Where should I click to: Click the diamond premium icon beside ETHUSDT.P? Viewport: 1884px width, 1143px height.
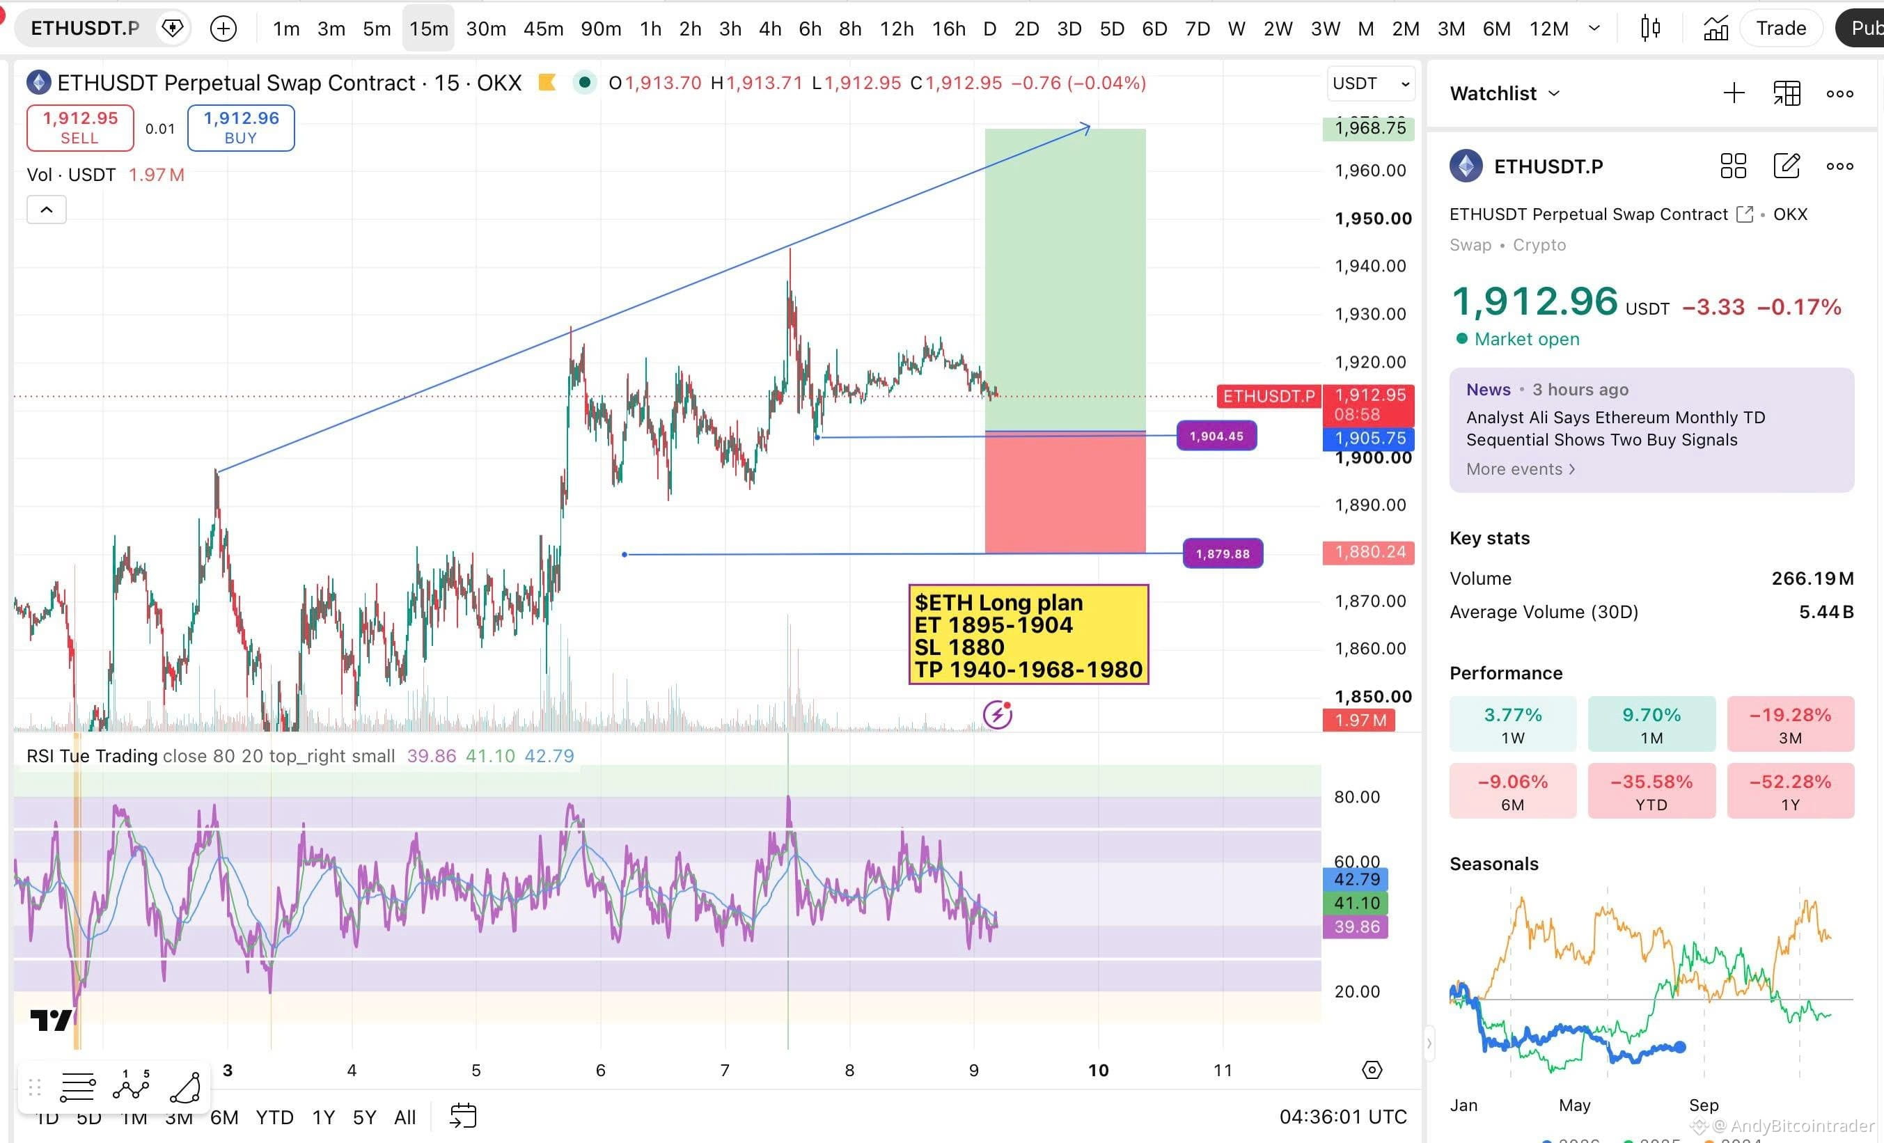(x=173, y=29)
